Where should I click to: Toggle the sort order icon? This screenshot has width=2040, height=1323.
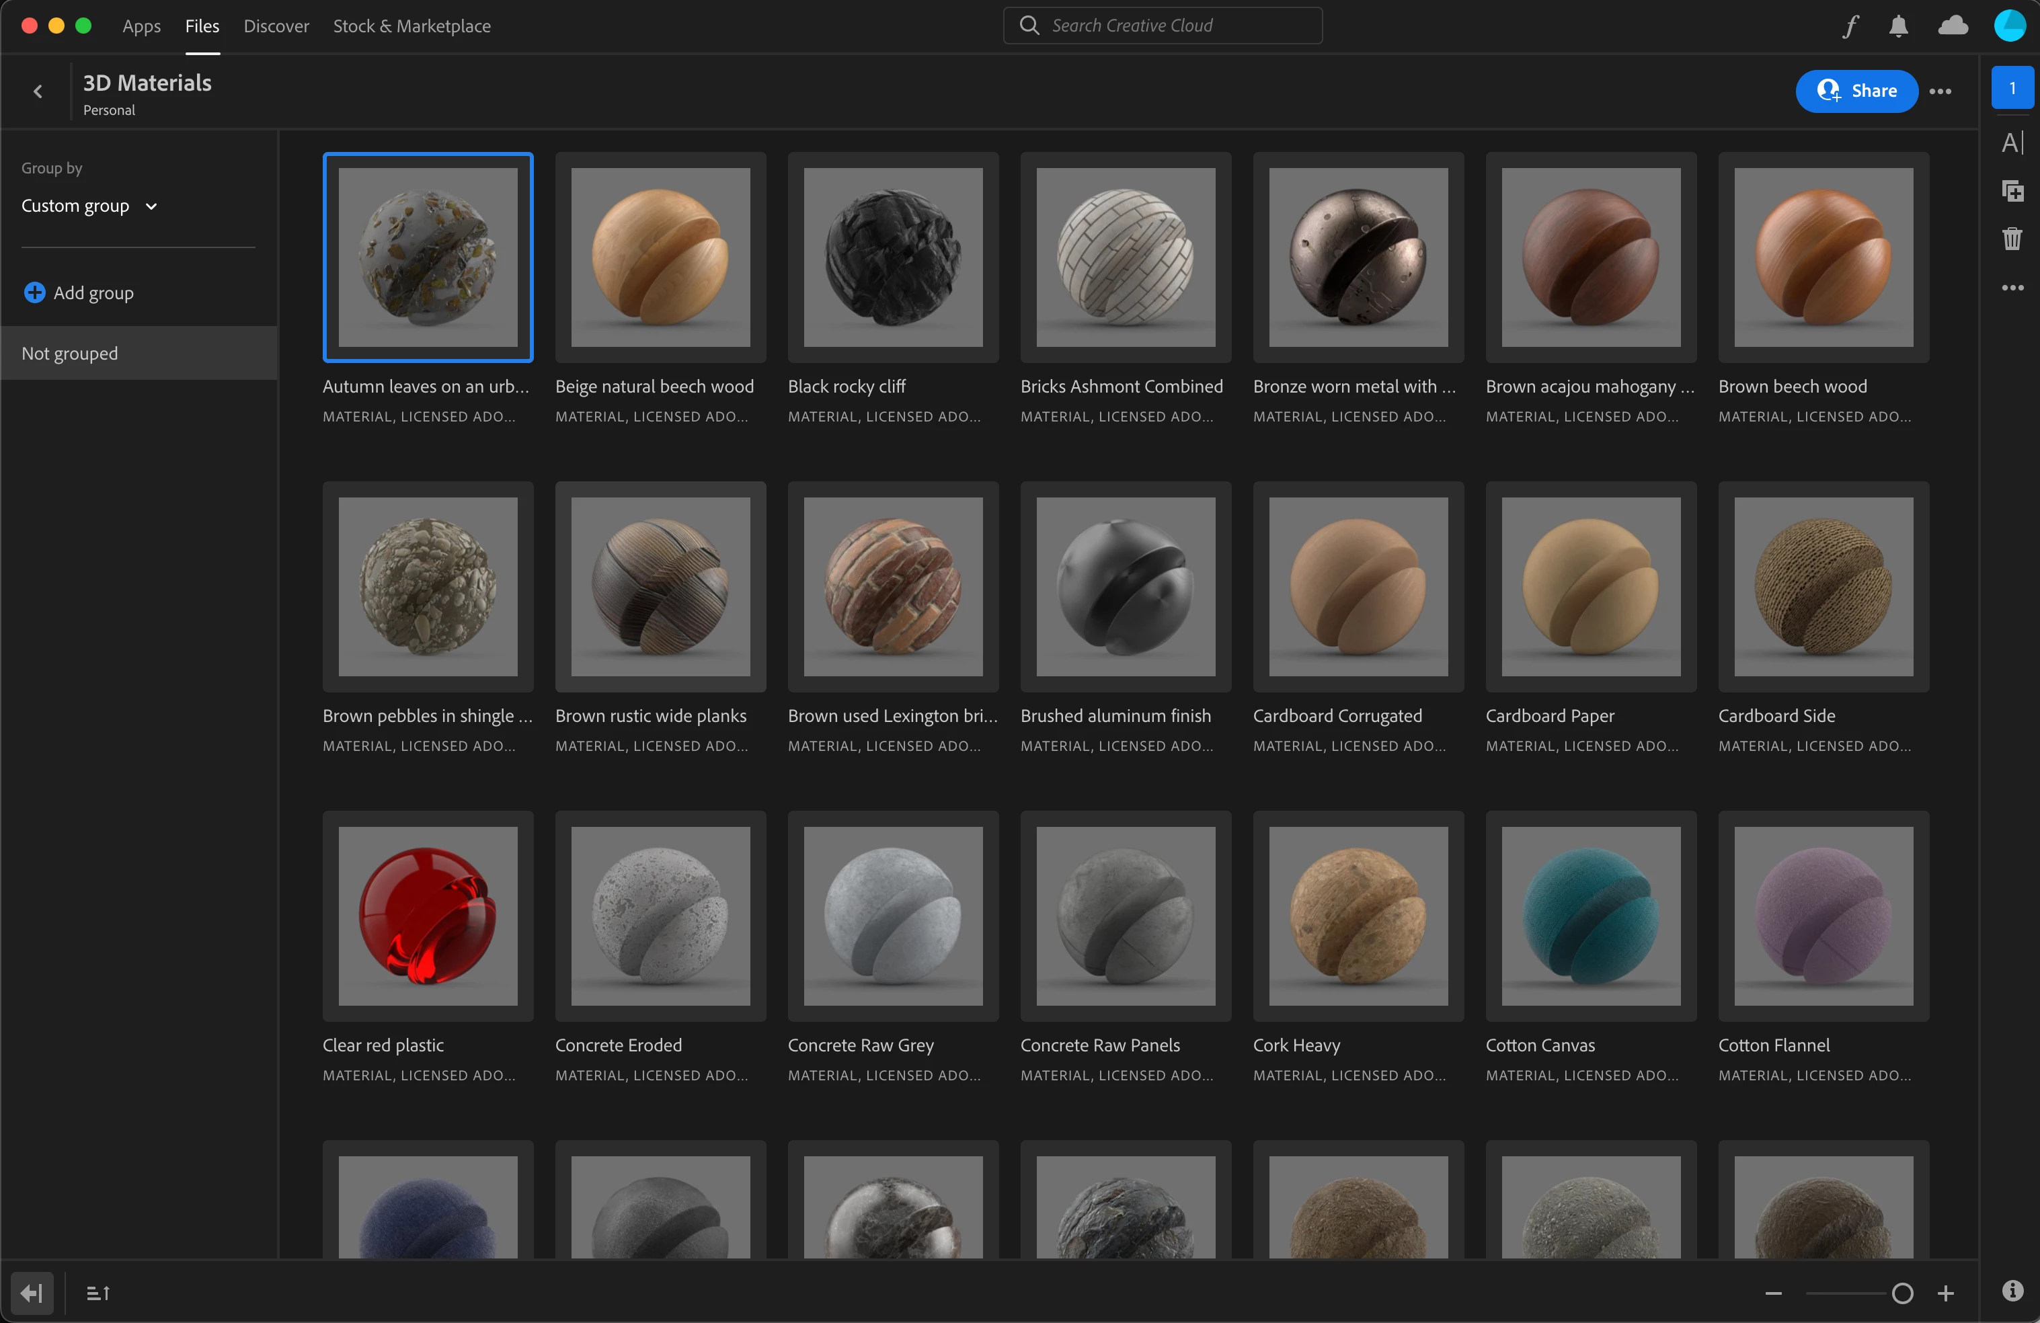[97, 1293]
